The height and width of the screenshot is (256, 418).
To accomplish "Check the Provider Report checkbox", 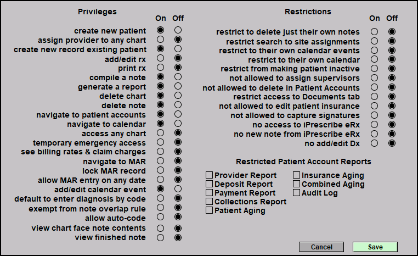I will 209,175.
